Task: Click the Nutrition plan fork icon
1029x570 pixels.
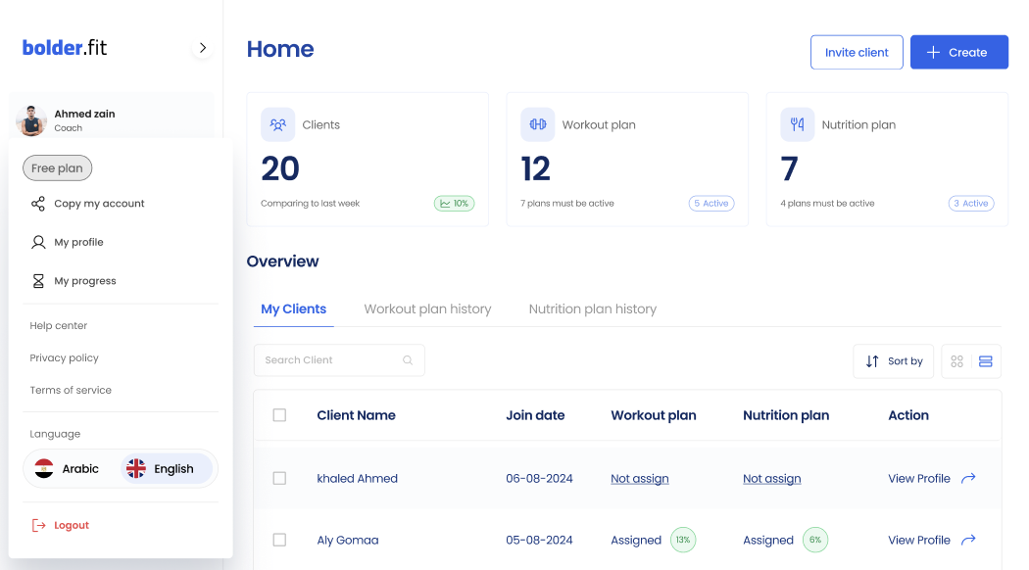Action: click(798, 124)
